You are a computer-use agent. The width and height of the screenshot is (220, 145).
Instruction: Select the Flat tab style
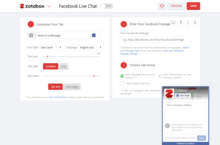pos(64,66)
